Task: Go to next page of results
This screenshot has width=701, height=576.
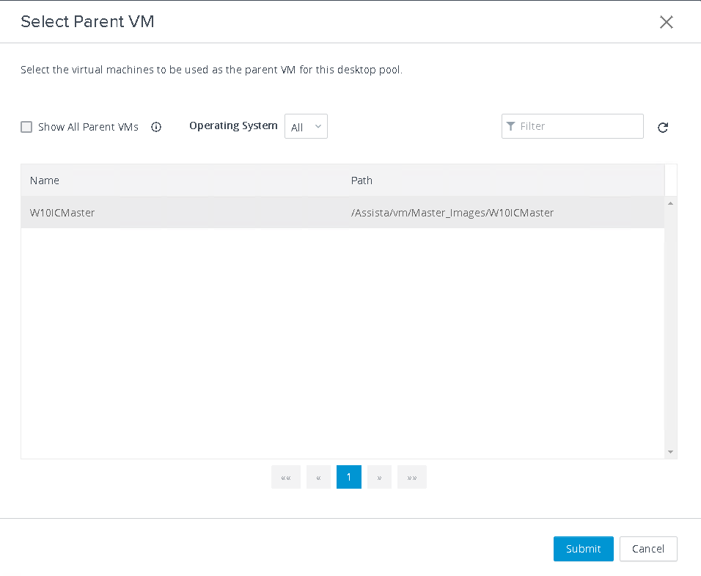Action: [x=379, y=478]
